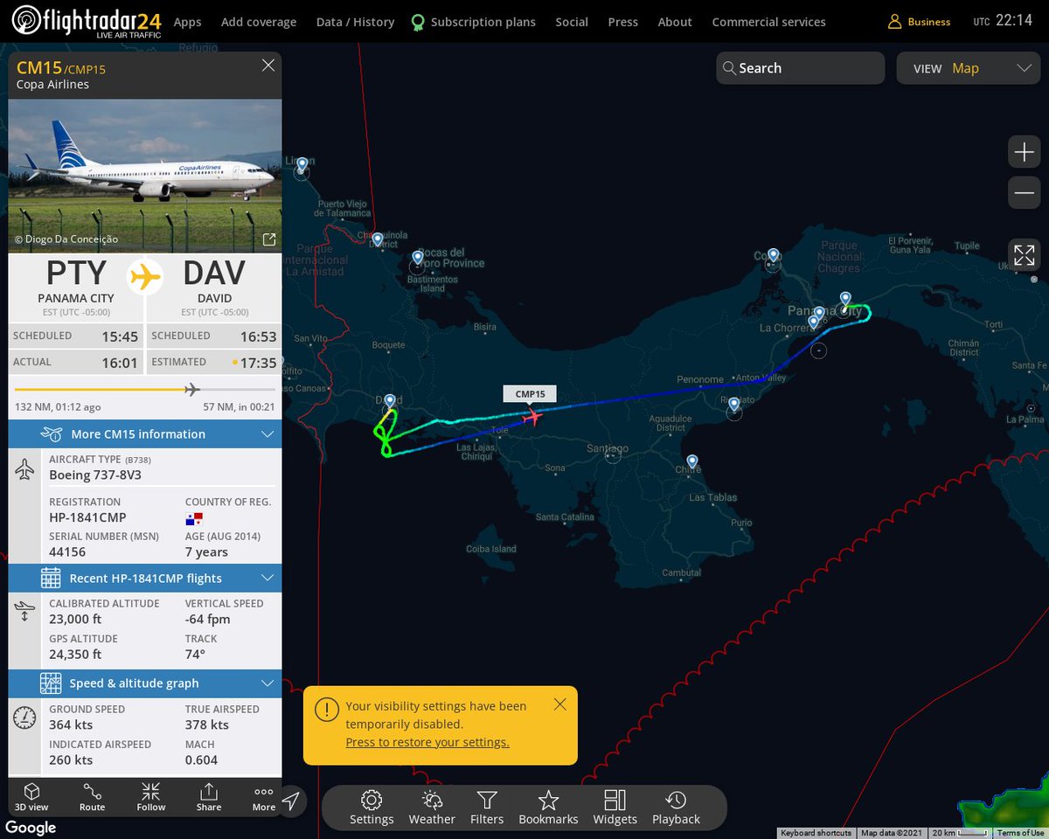This screenshot has width=1049, height=839.
Task: Open the VIEW Map dropdown
Action: 968,68
